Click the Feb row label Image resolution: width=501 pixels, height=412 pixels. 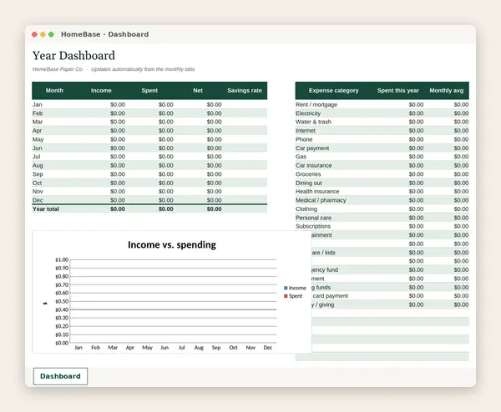point(38,113)
